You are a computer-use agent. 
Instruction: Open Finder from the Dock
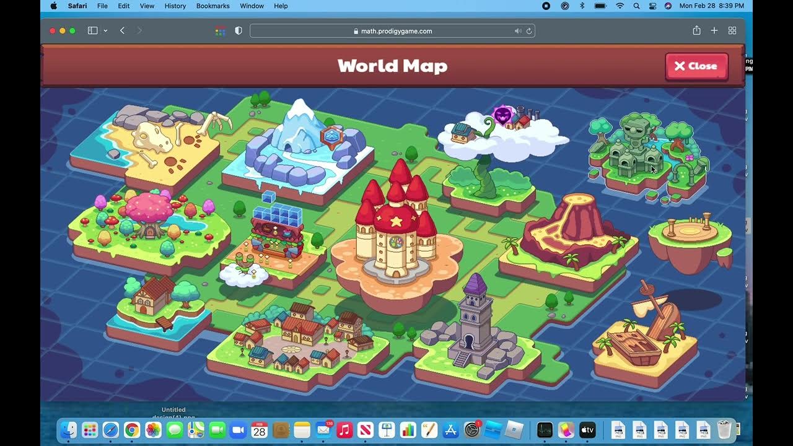point(68,430)
